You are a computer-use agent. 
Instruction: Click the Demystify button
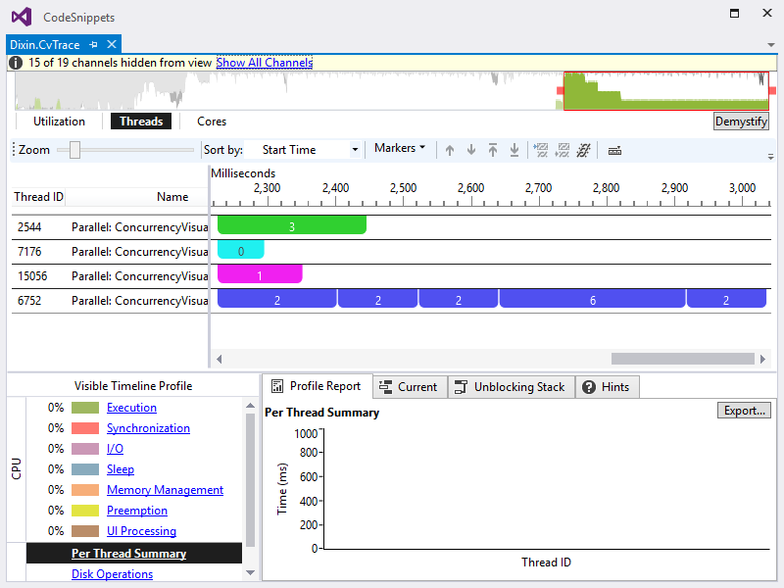coord(741,122)
